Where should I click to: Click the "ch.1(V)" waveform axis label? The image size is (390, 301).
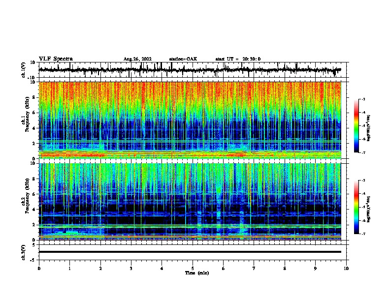click(24, 70)
